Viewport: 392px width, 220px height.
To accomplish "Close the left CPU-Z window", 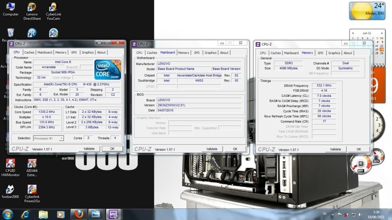I will click(118, 43).
